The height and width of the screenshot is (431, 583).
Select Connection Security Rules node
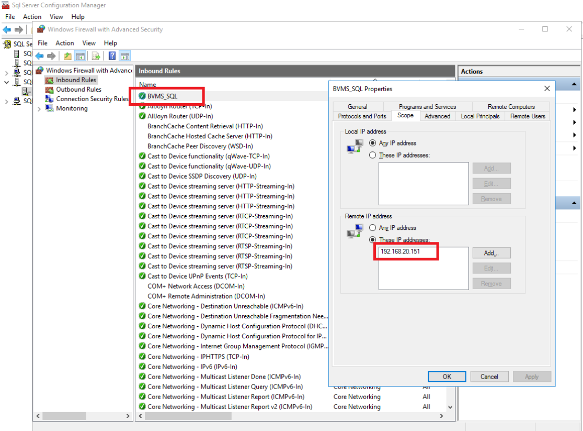tap(92, 99)
